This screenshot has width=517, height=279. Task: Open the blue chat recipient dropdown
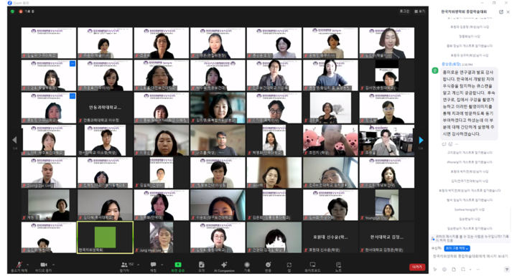click(457, 248)
